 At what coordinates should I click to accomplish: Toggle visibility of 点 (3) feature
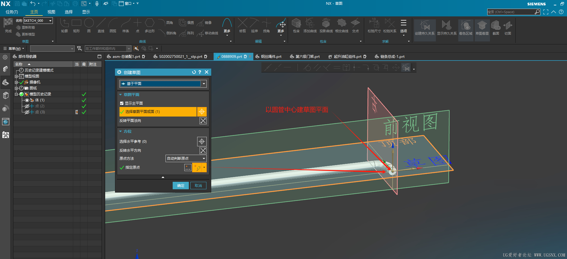click(x=27, y=112)
